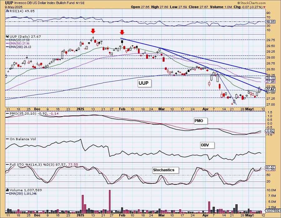Click the 87.57 stochastics value tag

[x=270, y=167]
